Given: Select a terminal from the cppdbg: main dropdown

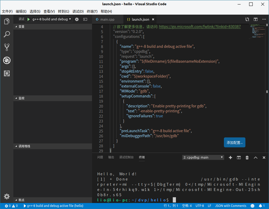Looking at the screenshot, I should tap(203, 157).
